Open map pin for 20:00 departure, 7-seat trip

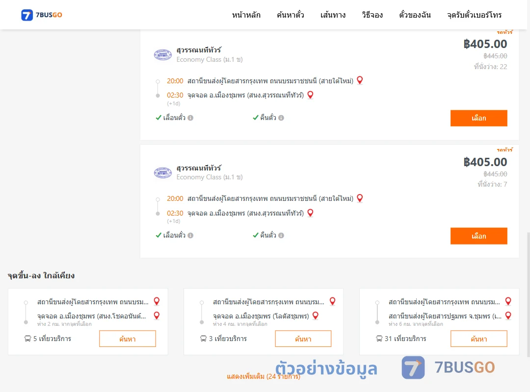360,198
